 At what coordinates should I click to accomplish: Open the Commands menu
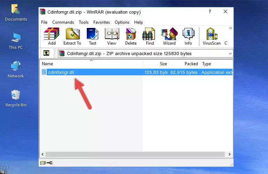(63, 22)
